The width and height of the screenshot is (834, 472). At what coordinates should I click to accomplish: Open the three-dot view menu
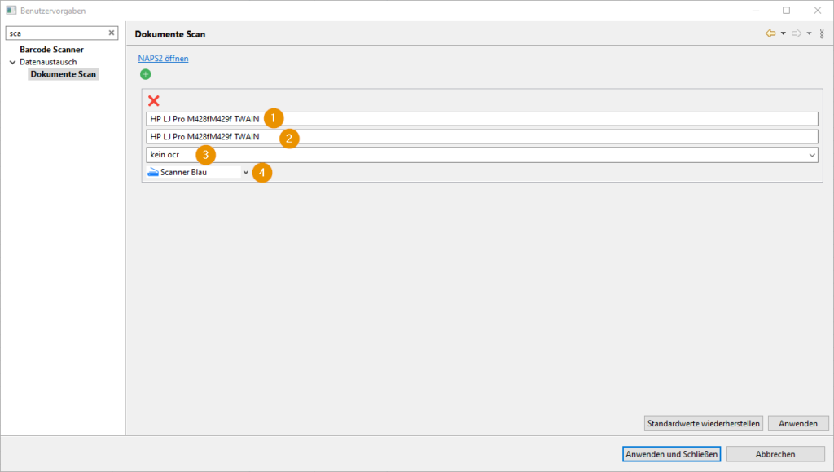point(822,33)
